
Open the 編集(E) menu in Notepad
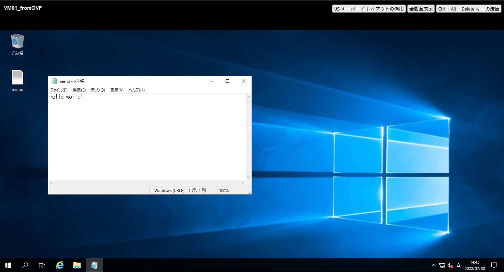(79, 90)
